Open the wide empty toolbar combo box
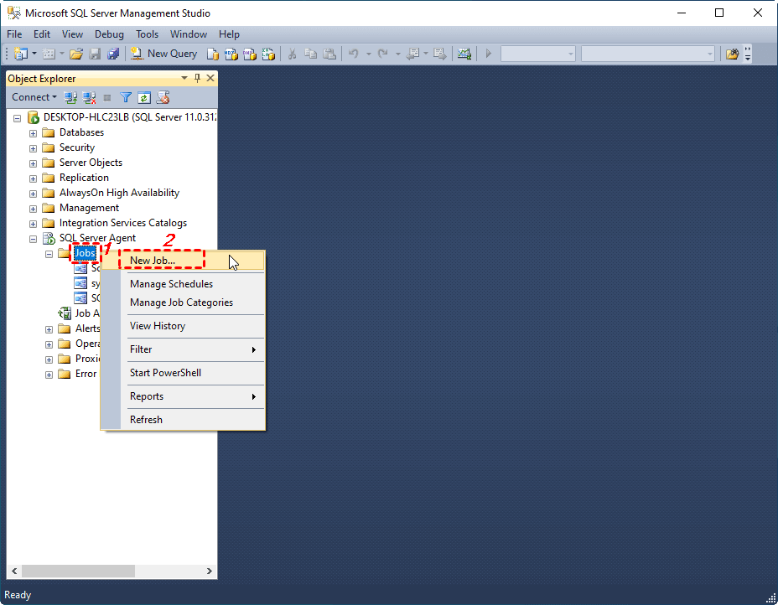This screenshot has height=605, width=778. pyautogui.click(x=648, y=54)
